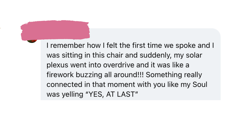The image size is (252, 115).
Task: Click the word "connected" in the comment
Action: click(x=62, y=85)
